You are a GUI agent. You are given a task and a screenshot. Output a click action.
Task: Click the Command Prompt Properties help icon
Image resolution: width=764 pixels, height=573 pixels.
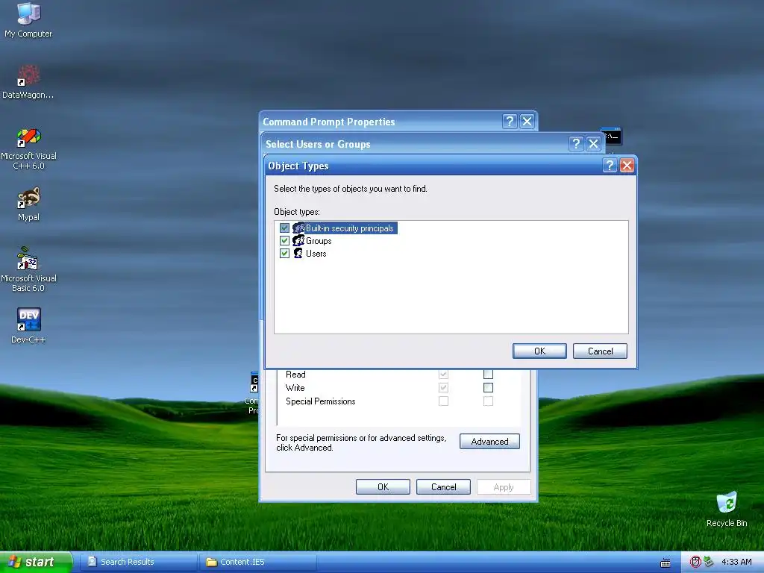[510, 122]
